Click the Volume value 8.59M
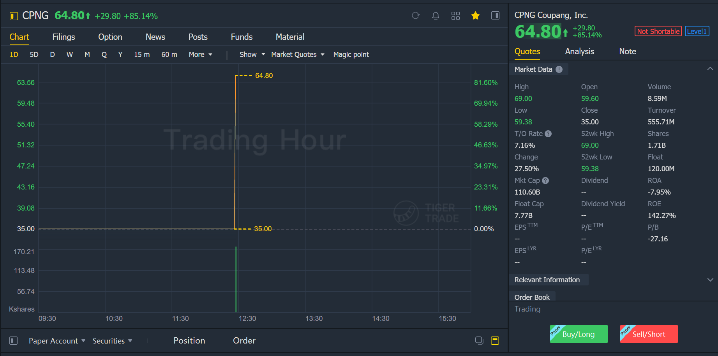The image size is (718, 356). 657,99
